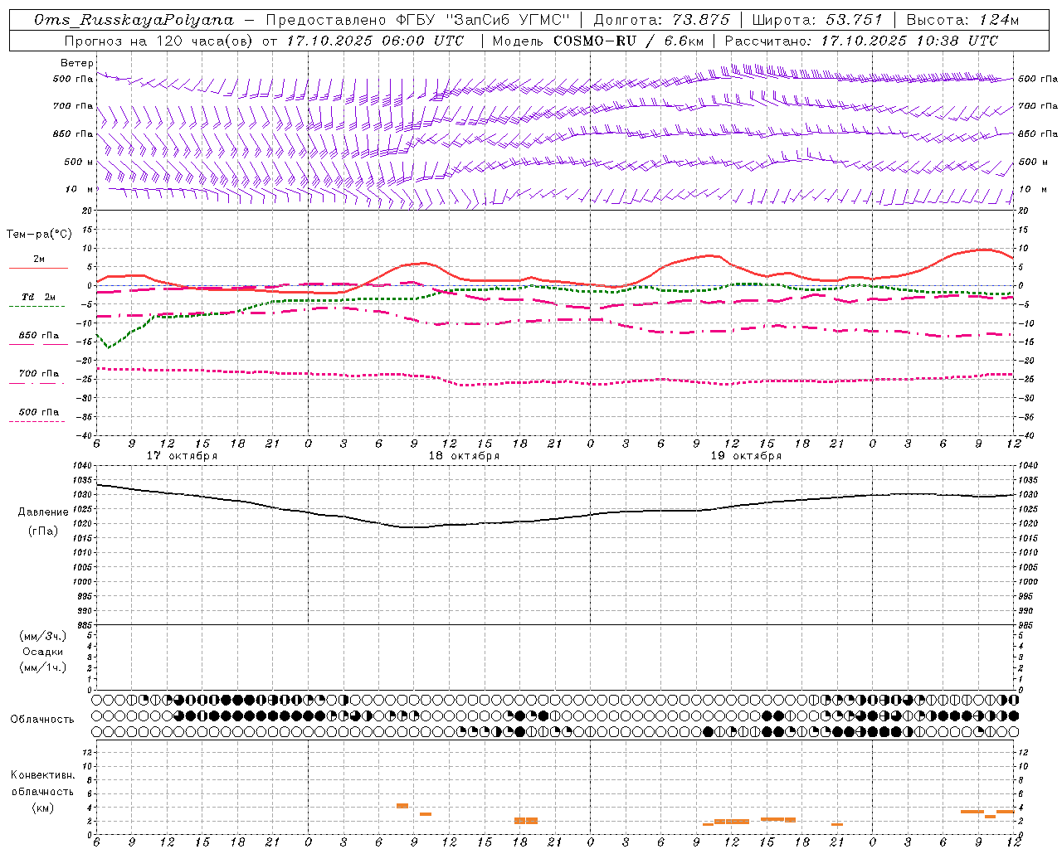Click the '18 октября' date label
This screenshot has width=1062, height=849.
tap(464, 456)
